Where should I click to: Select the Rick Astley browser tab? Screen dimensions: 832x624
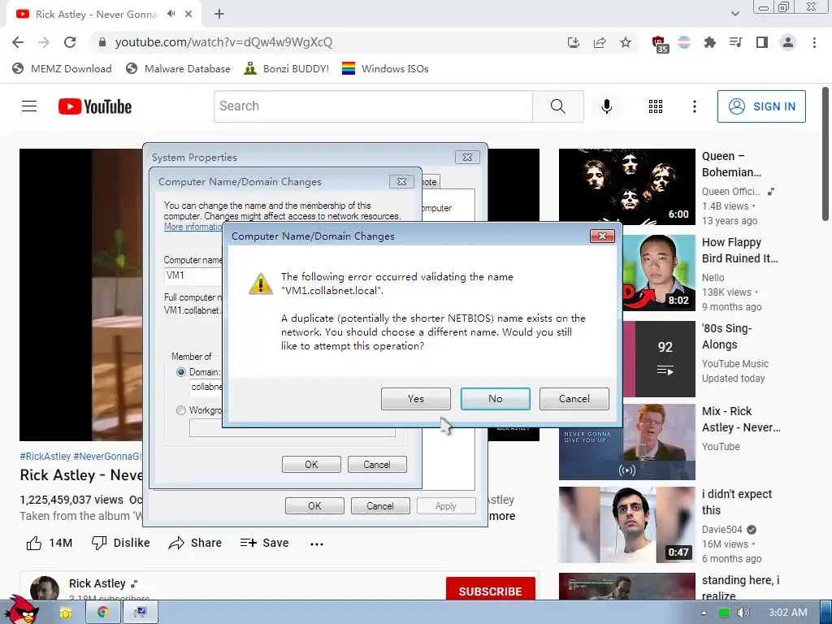pyautogui.click(x=96, y=15)
